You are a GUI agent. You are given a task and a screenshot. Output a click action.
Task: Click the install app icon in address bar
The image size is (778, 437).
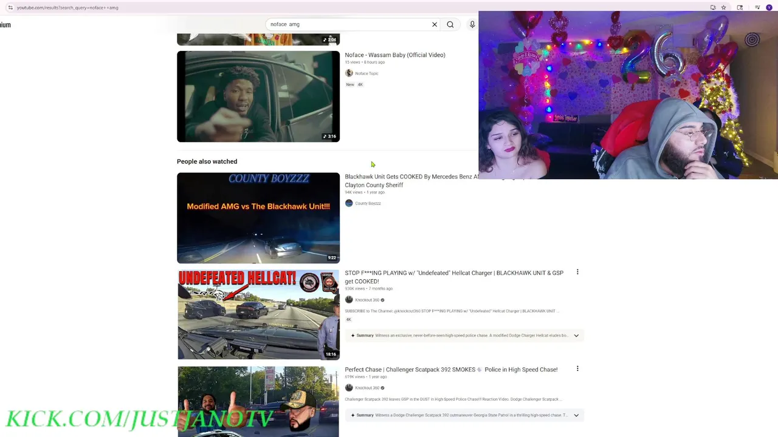click(x=713, y=7)
